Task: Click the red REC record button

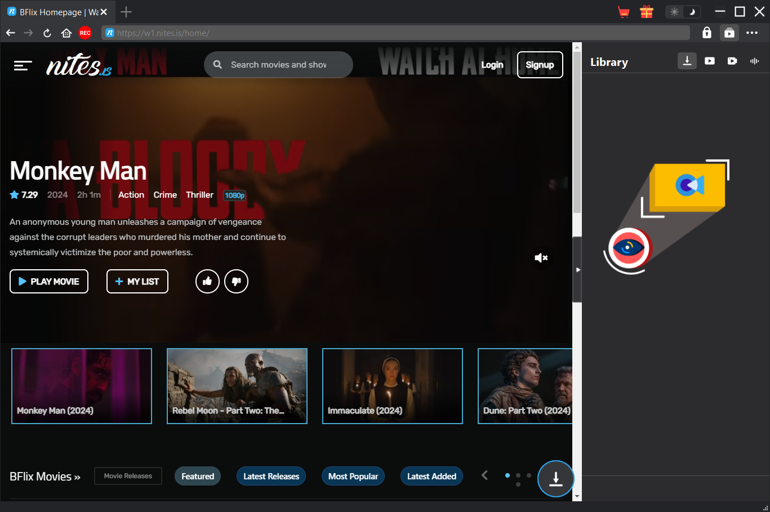Action: coord(85,33)
